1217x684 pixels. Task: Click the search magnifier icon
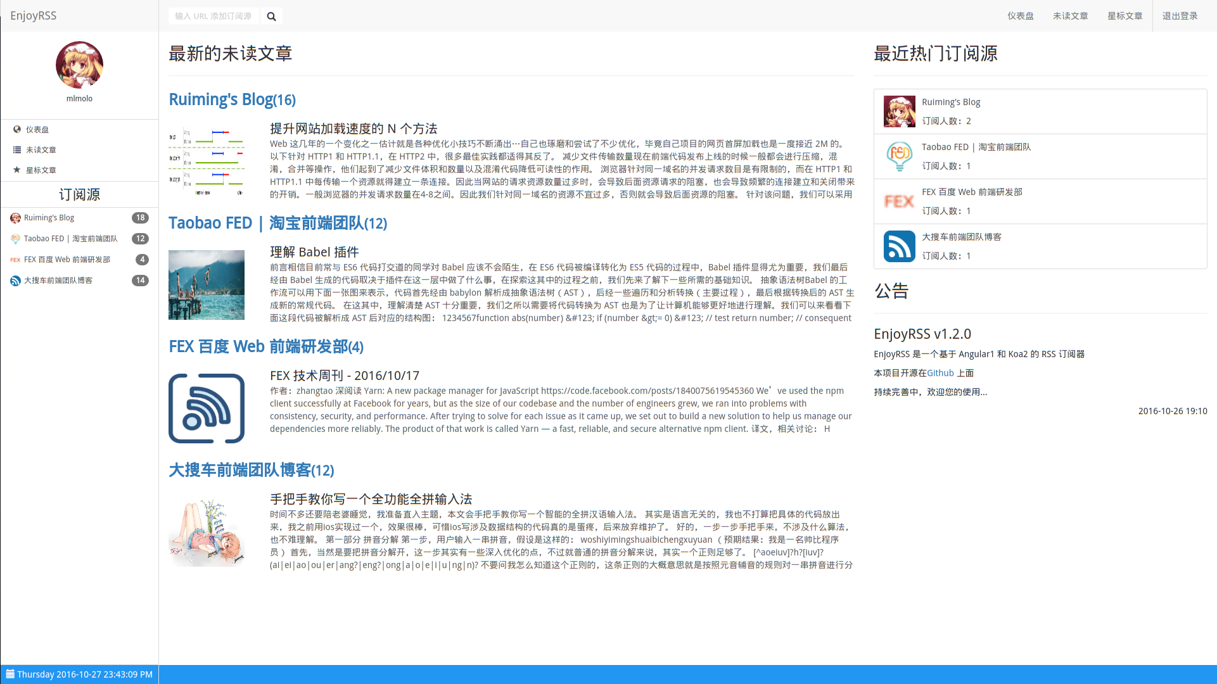point(271,16)
